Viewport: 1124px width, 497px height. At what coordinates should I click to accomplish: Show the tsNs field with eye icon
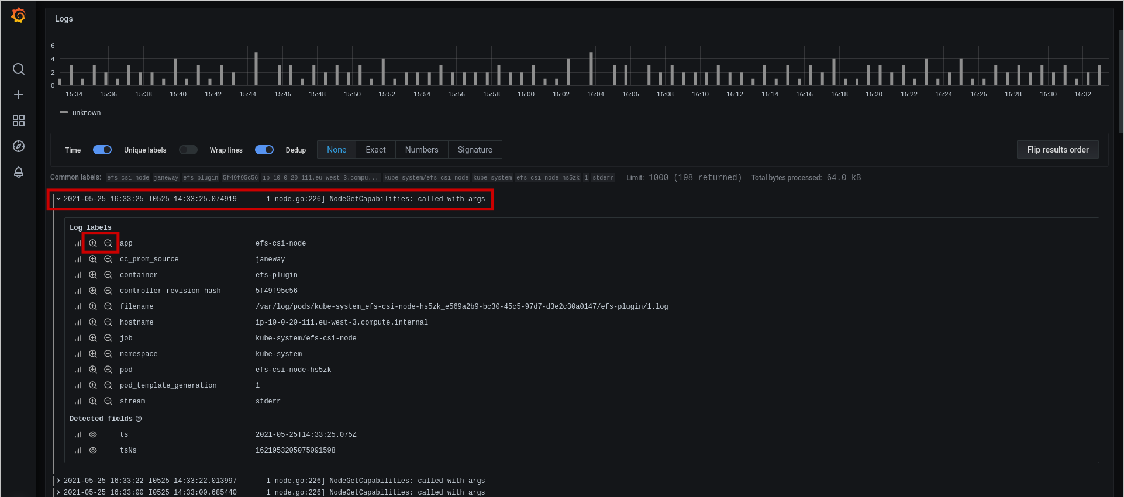93,450
